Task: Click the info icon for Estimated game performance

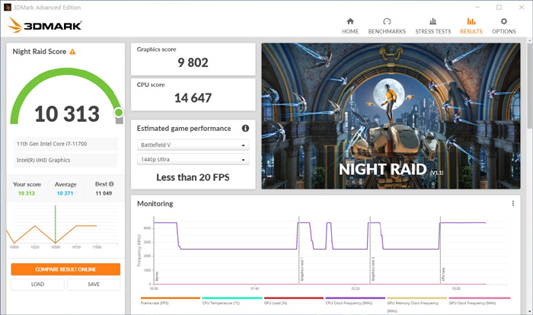Action: pyautogui.click(x=245, y=128)
